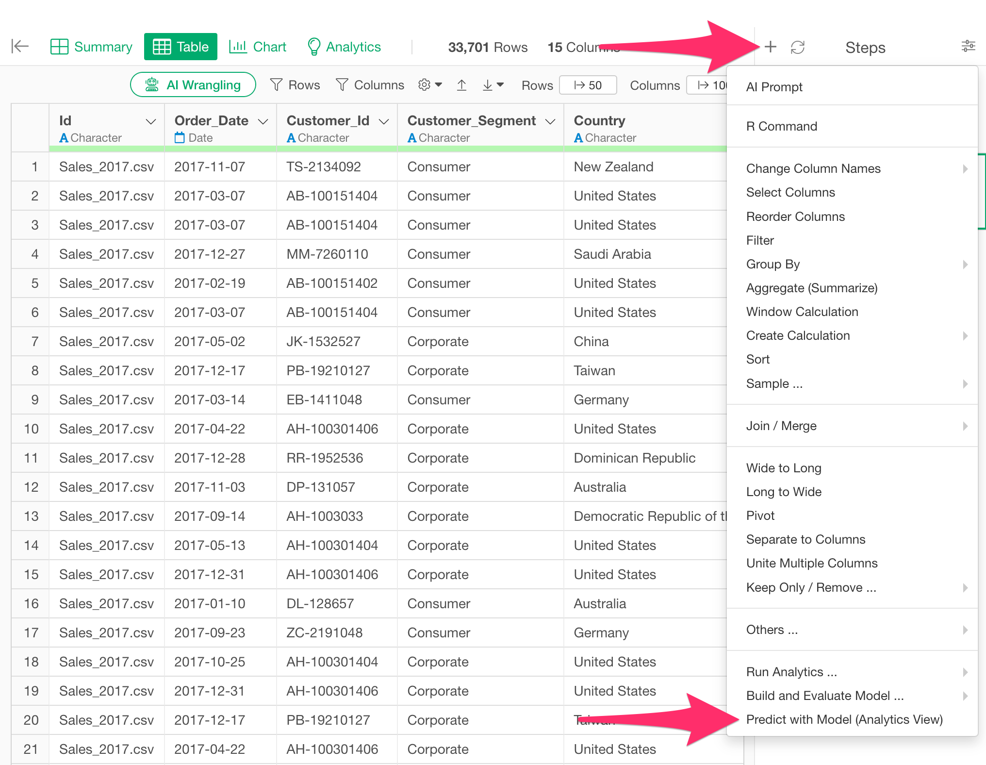Select customer id ZC-2191048

(337, 632)
